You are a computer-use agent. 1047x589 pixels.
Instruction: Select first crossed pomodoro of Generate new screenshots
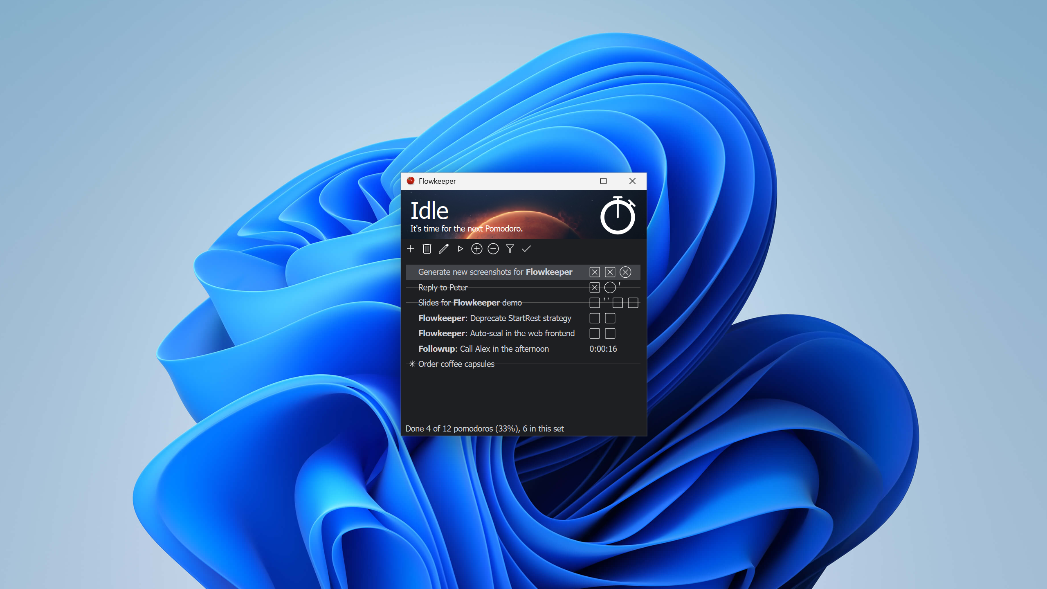coord(595,272)
